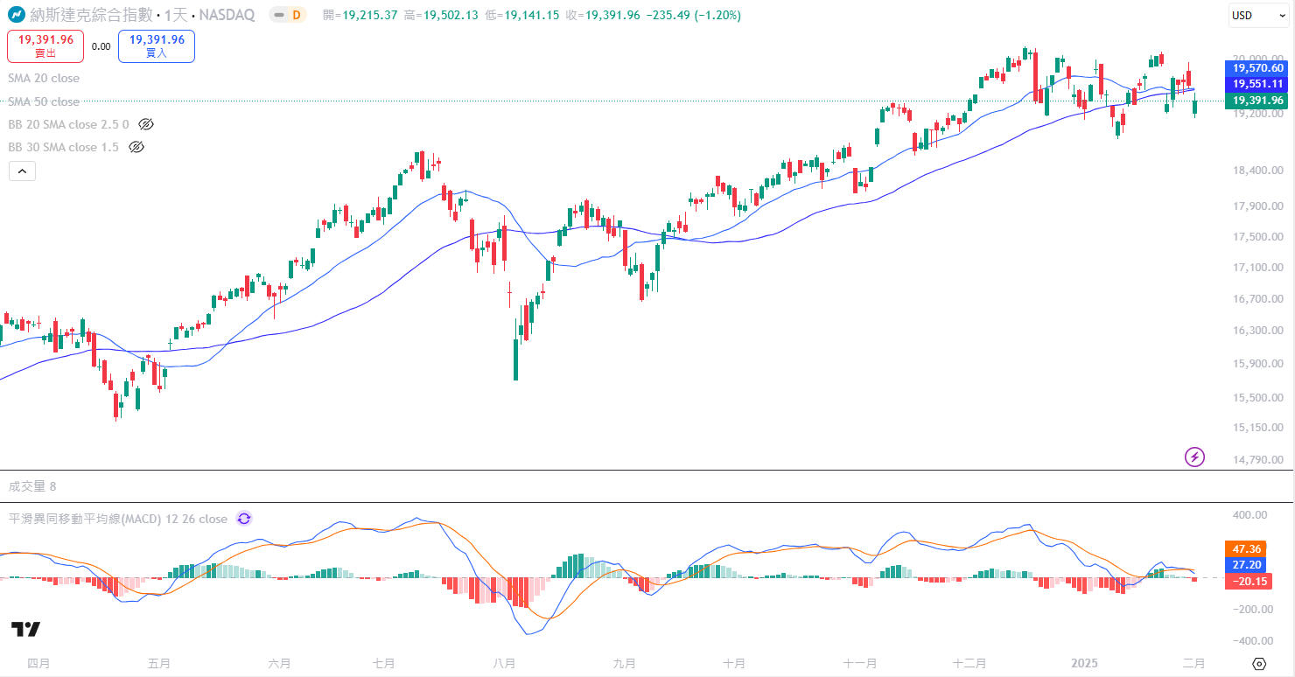This screenshot has width=1295, height=677.
Task: Click the 九月 label on time axis
Action: pos(624,664)
